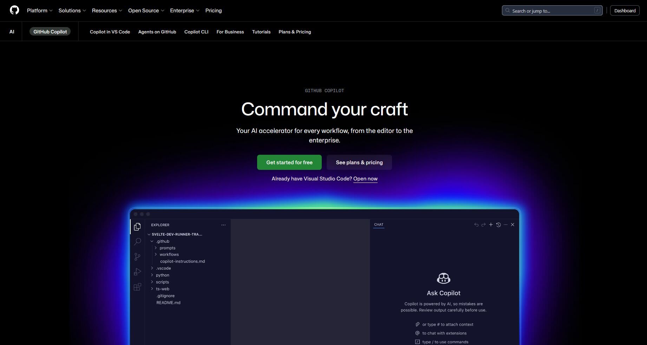
Task: Select the Search magnifier in editor activity bar
Action: click(137, 242)
